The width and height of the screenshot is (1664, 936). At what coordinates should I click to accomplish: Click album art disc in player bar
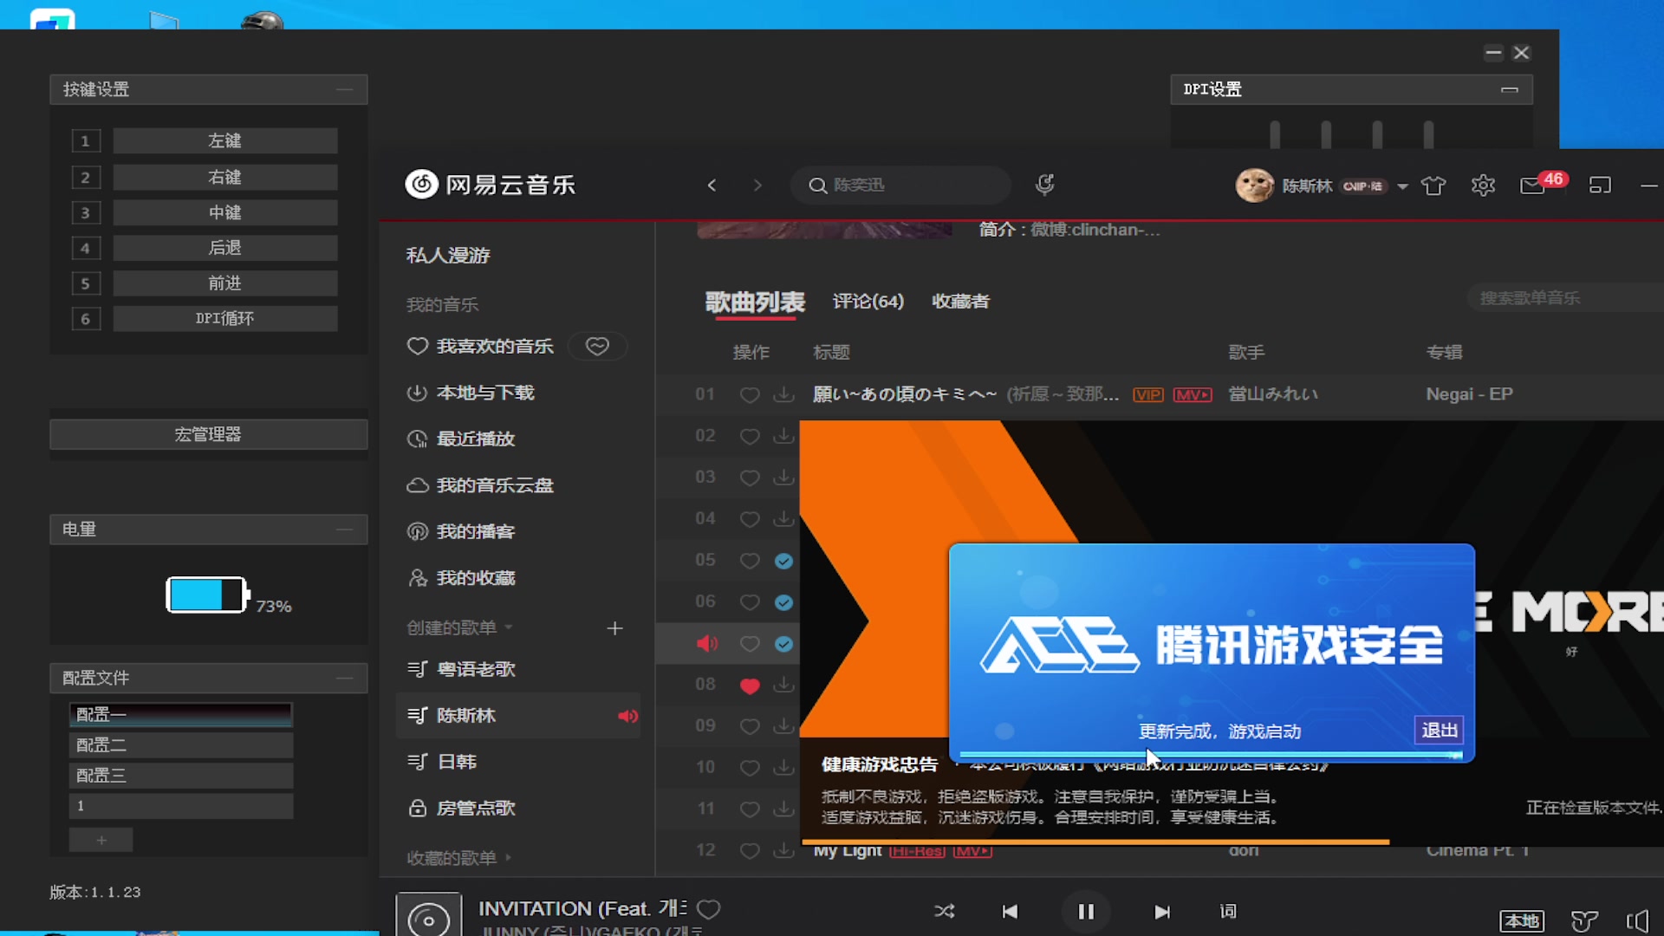(428, 915)
